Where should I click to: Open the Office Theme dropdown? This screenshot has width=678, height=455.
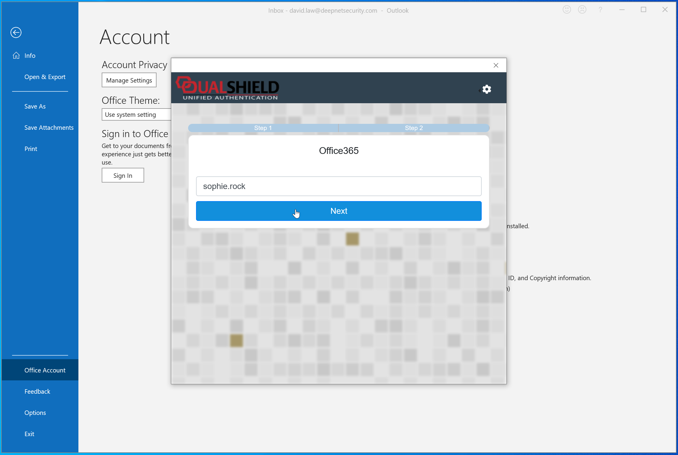pyautogui.click(x=136, y=114)
